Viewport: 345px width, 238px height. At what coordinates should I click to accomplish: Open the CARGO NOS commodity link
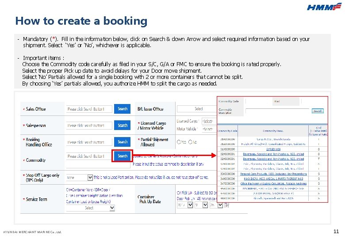(273, 149)
